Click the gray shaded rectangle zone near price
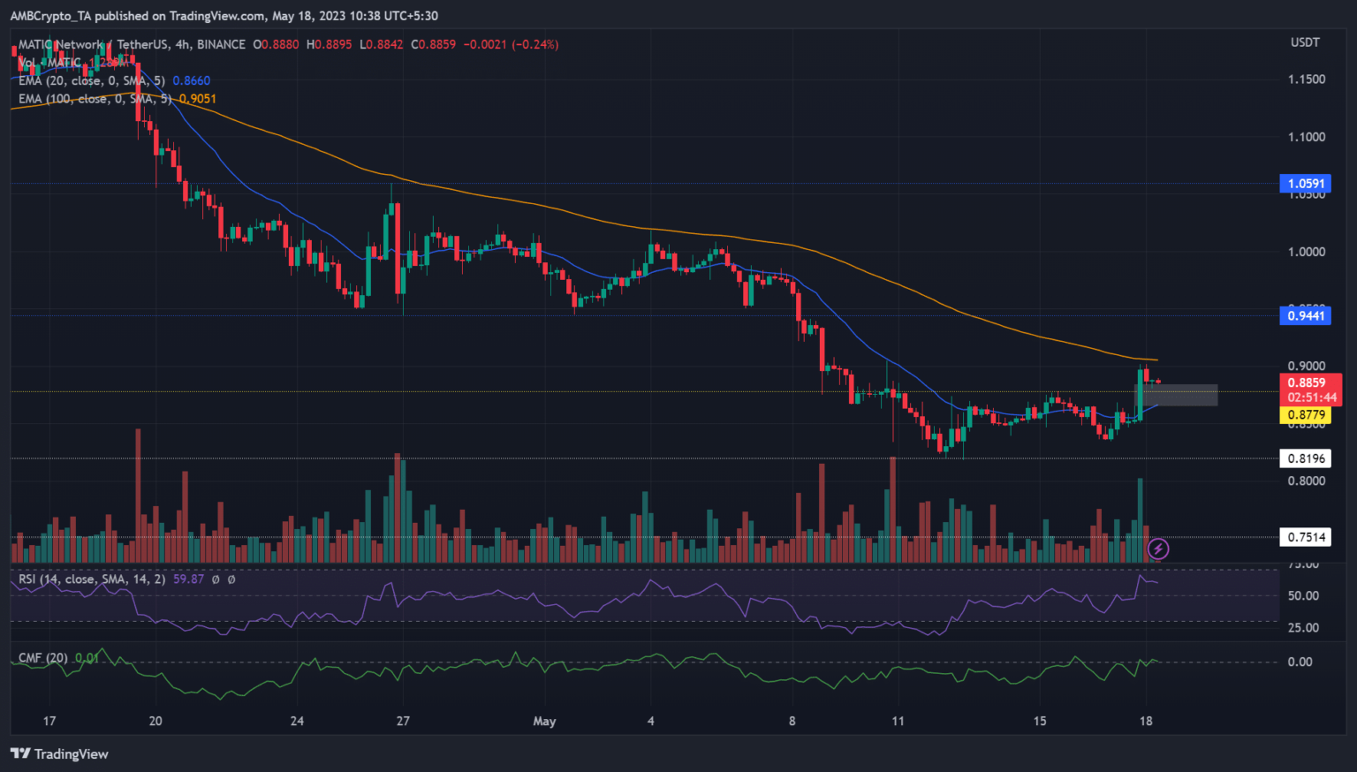This screenshot has width=1357, height=772. coord(1176,395)
